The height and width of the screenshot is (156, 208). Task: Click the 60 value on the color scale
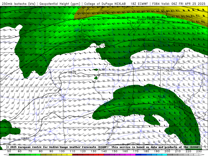[19, 151]
